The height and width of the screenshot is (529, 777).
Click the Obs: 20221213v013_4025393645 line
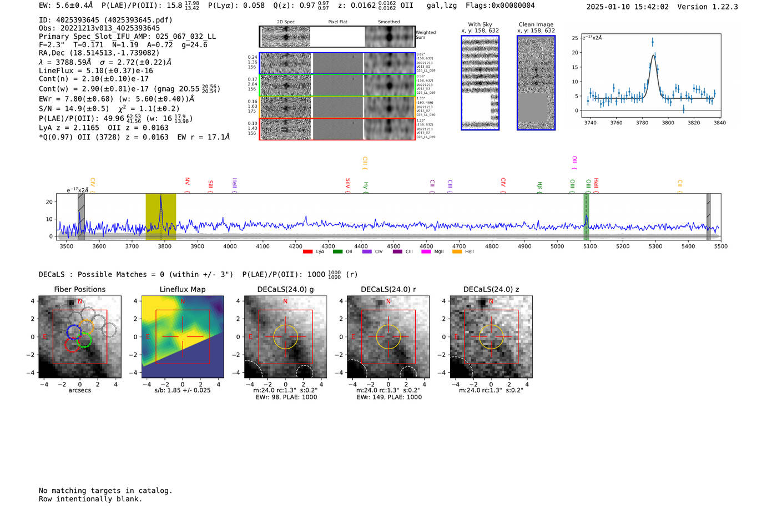[99, 28]
